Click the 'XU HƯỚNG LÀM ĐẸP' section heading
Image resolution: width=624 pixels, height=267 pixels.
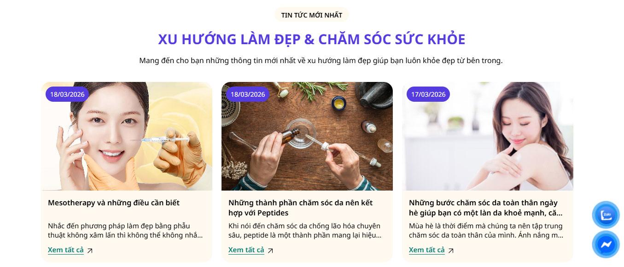[x=312, y=39]
